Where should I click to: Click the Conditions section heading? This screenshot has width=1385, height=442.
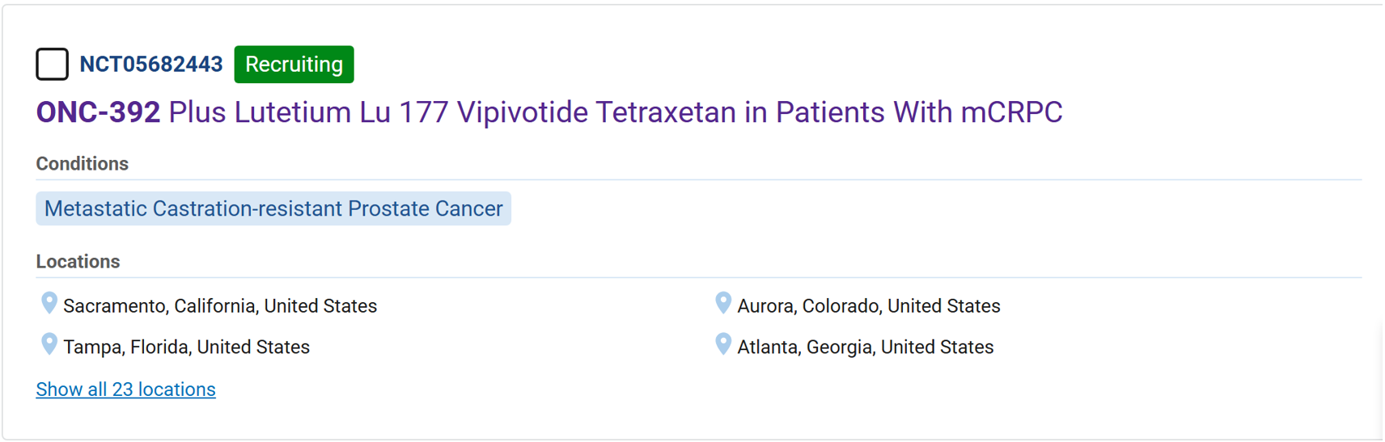click(x=82, y=164)
